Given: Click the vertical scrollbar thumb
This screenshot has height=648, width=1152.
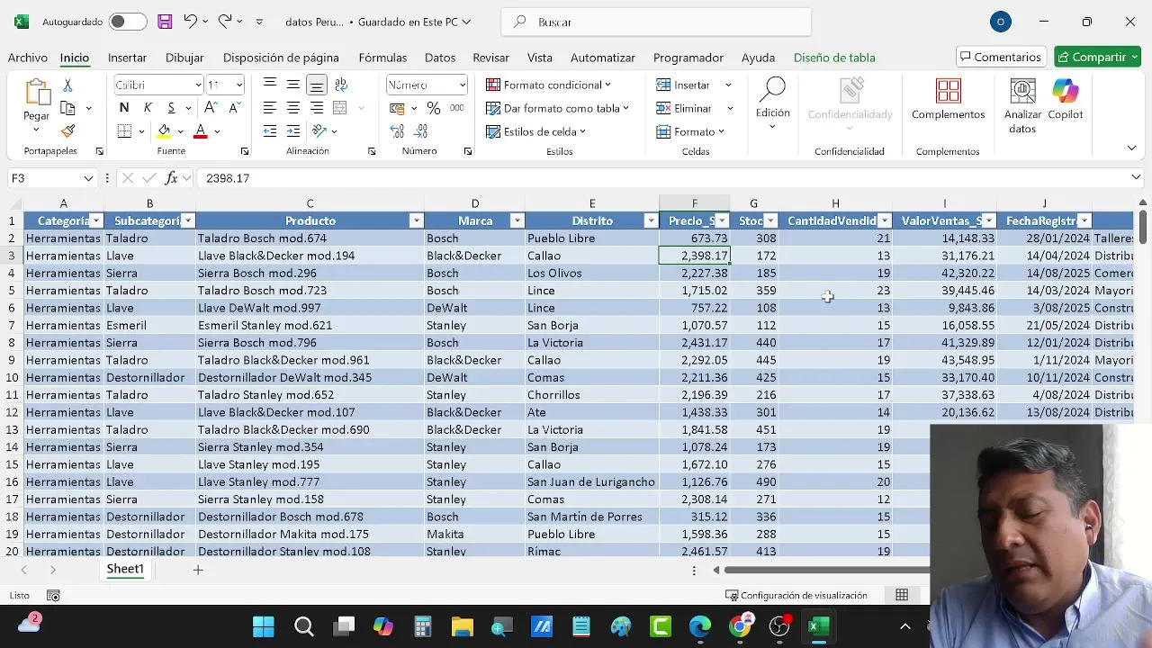Looking at the screenshot, I should coord(1143,225).
